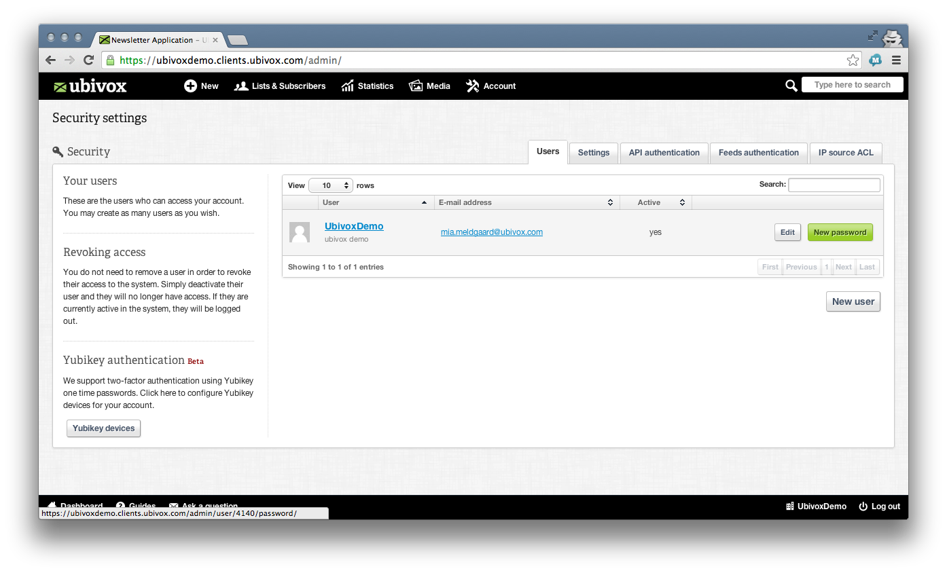Click the browser forward arrow

(69, 60)
